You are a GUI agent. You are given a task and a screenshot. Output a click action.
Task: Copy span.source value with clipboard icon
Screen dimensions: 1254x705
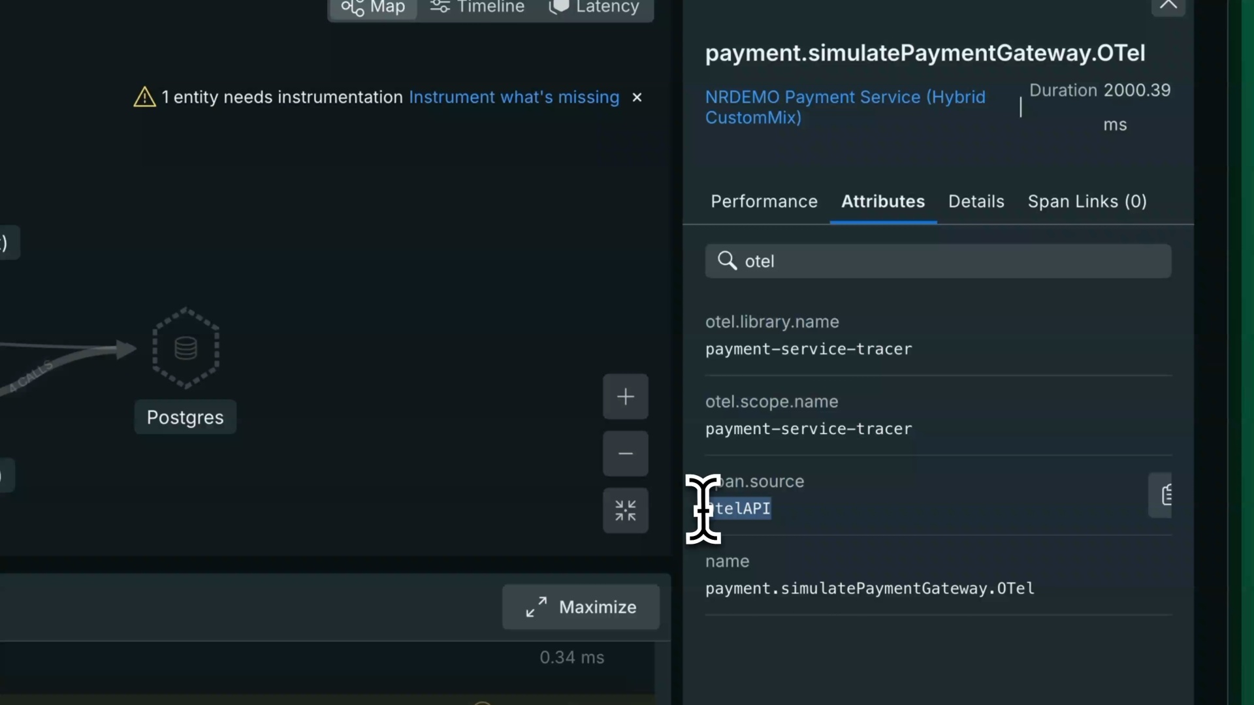tap(1161, 495)
